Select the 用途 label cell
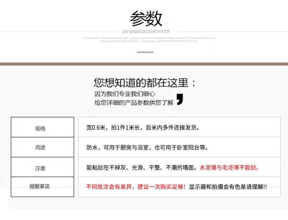The image size is (288, 220). pos(42,147)
